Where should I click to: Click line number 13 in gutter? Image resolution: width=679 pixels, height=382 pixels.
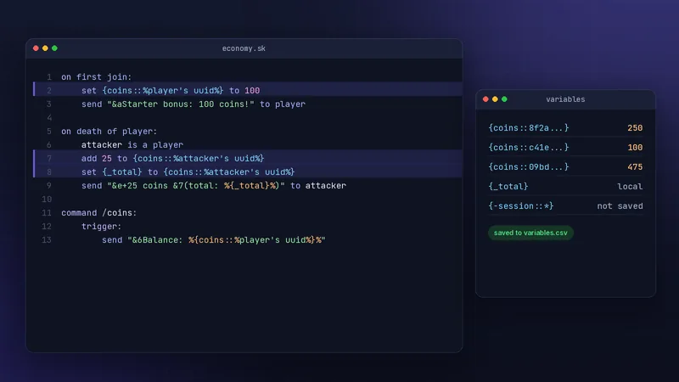[x=47, y=240]
